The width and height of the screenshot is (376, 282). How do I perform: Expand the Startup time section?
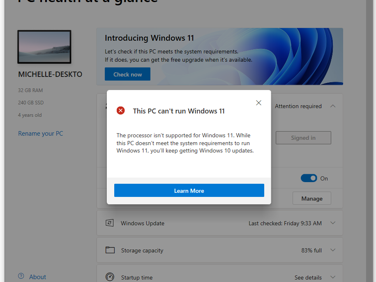tap(333, 277)
